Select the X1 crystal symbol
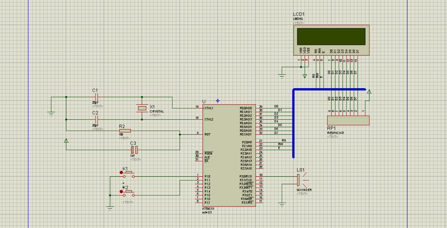This screenshot has width=447, height=228. 142,108
